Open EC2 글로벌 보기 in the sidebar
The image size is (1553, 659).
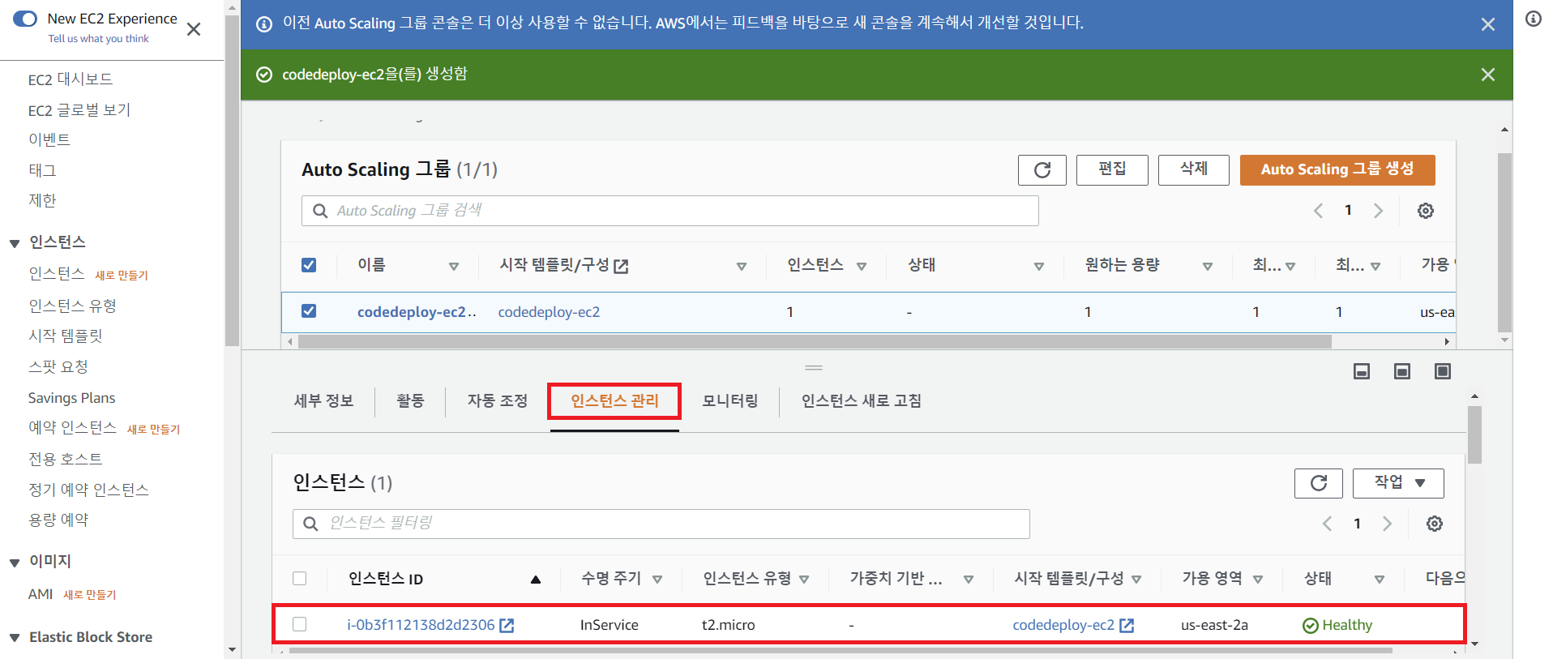pos(79,110)
